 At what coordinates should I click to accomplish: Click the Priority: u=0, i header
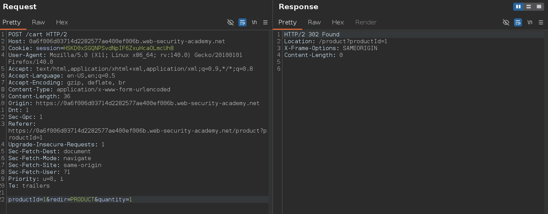36,179
